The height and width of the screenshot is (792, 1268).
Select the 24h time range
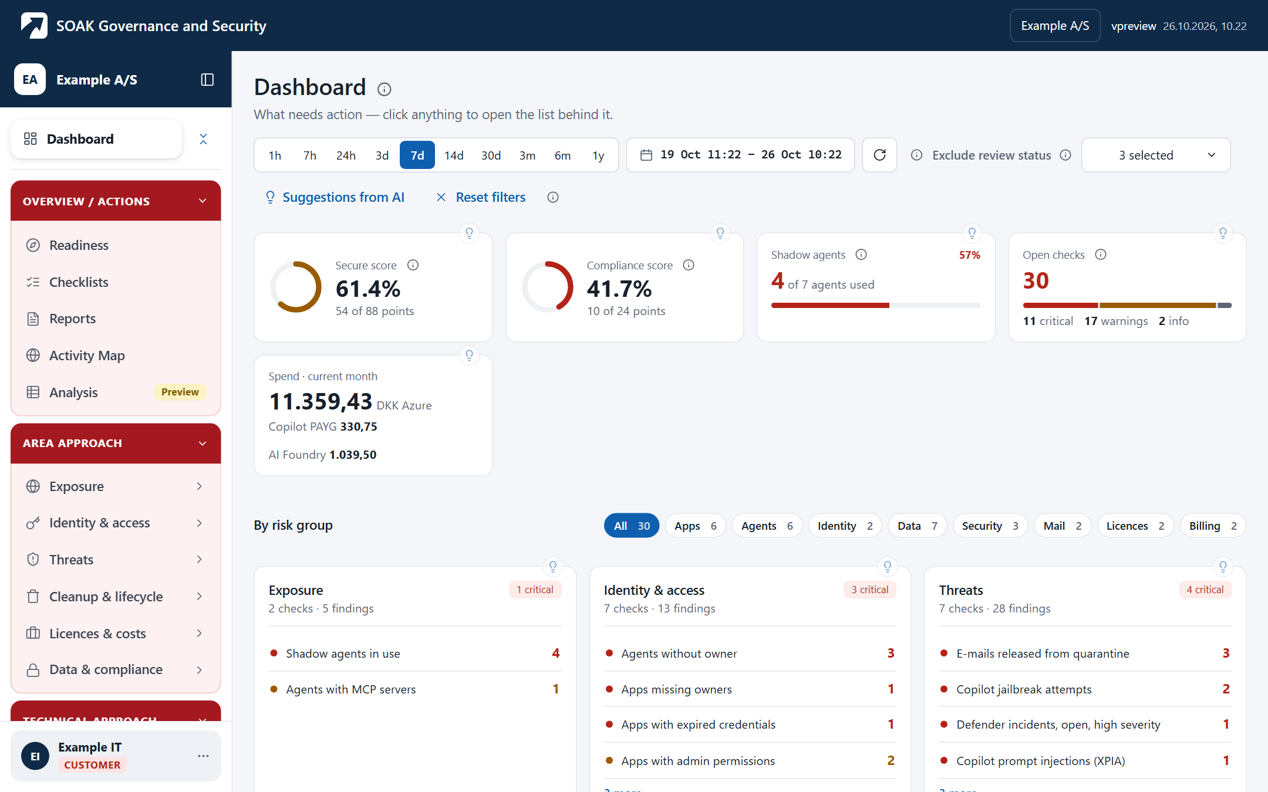(x=346, y=155)
